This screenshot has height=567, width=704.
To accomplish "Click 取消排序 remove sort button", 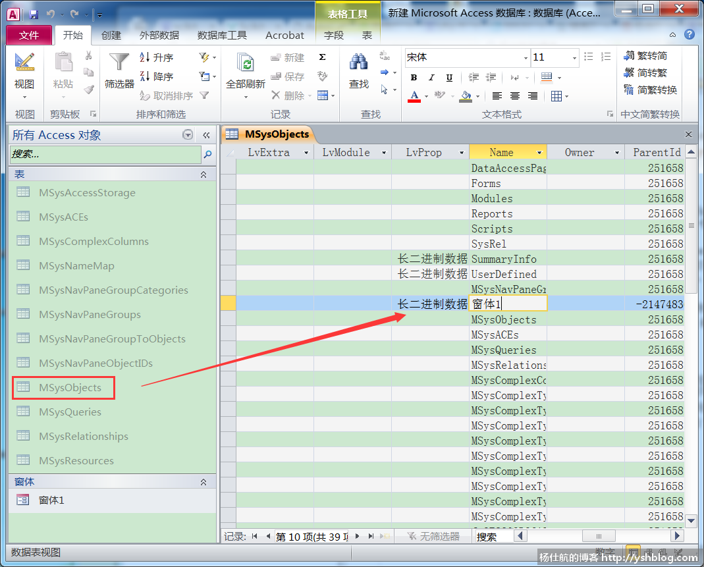I will [x=167, y=95].
